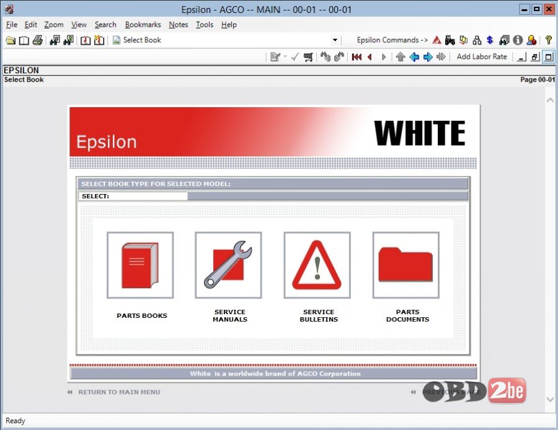Click the second hand gesture icon
This screenshot has width=558, height=430.
click(339, 57)
